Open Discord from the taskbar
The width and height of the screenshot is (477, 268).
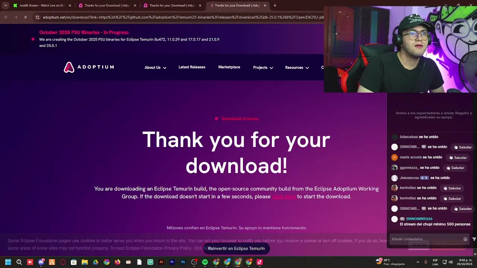(x=41, y=262)
